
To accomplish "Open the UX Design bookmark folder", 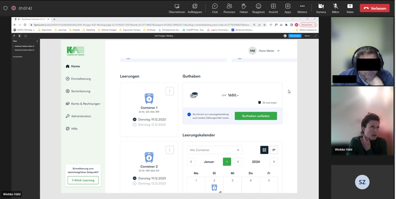I will pos(150,30).
